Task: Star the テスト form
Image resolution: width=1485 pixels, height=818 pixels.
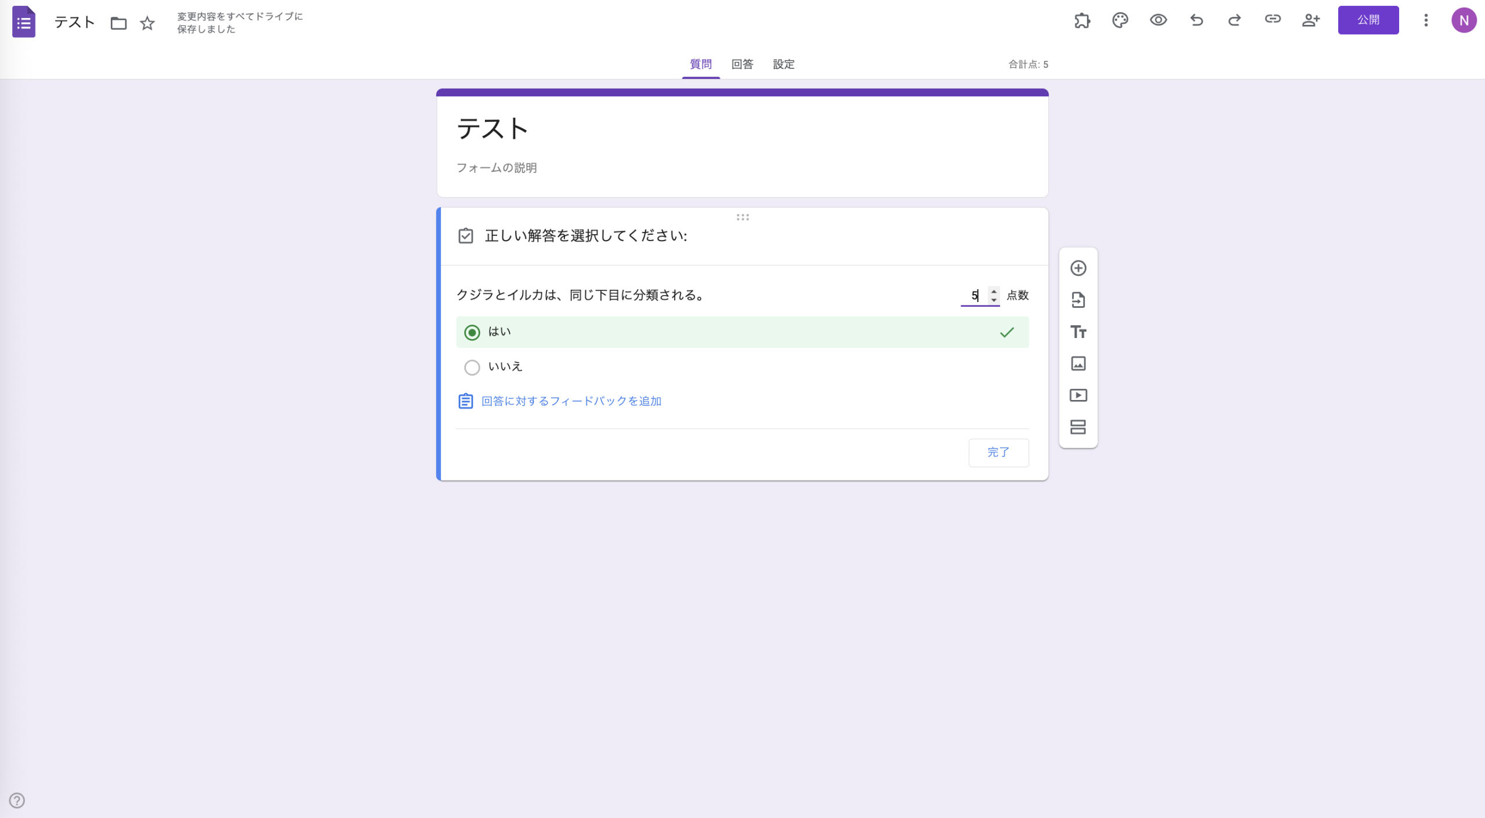Action: click(147, 23)
